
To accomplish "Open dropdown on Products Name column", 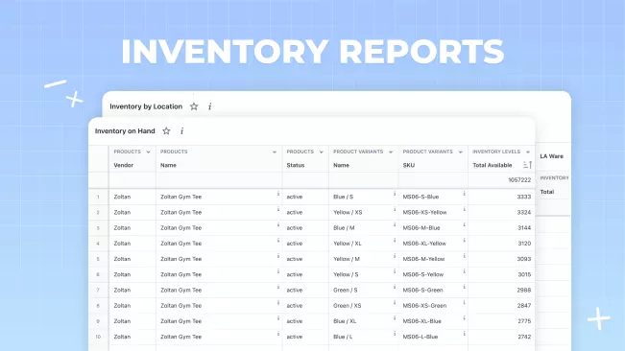I will click(275, 152).
